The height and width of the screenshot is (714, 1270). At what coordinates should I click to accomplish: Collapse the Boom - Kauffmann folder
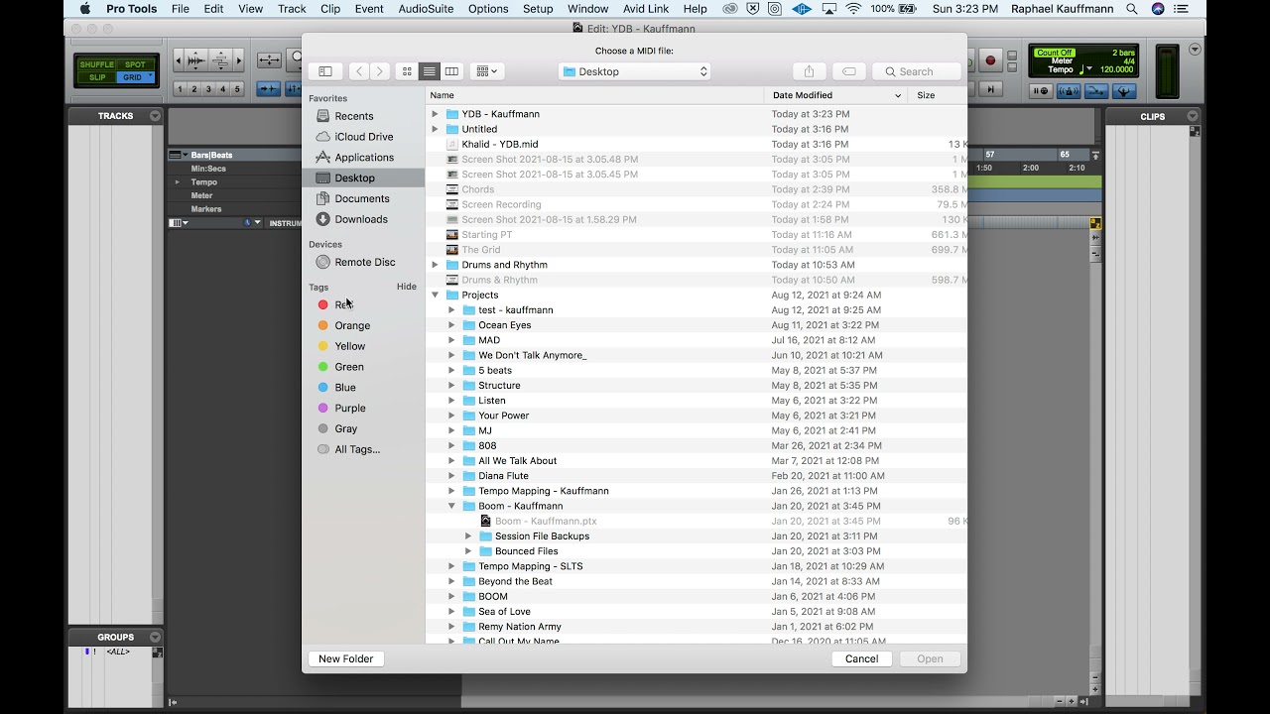tap(451, 506)
